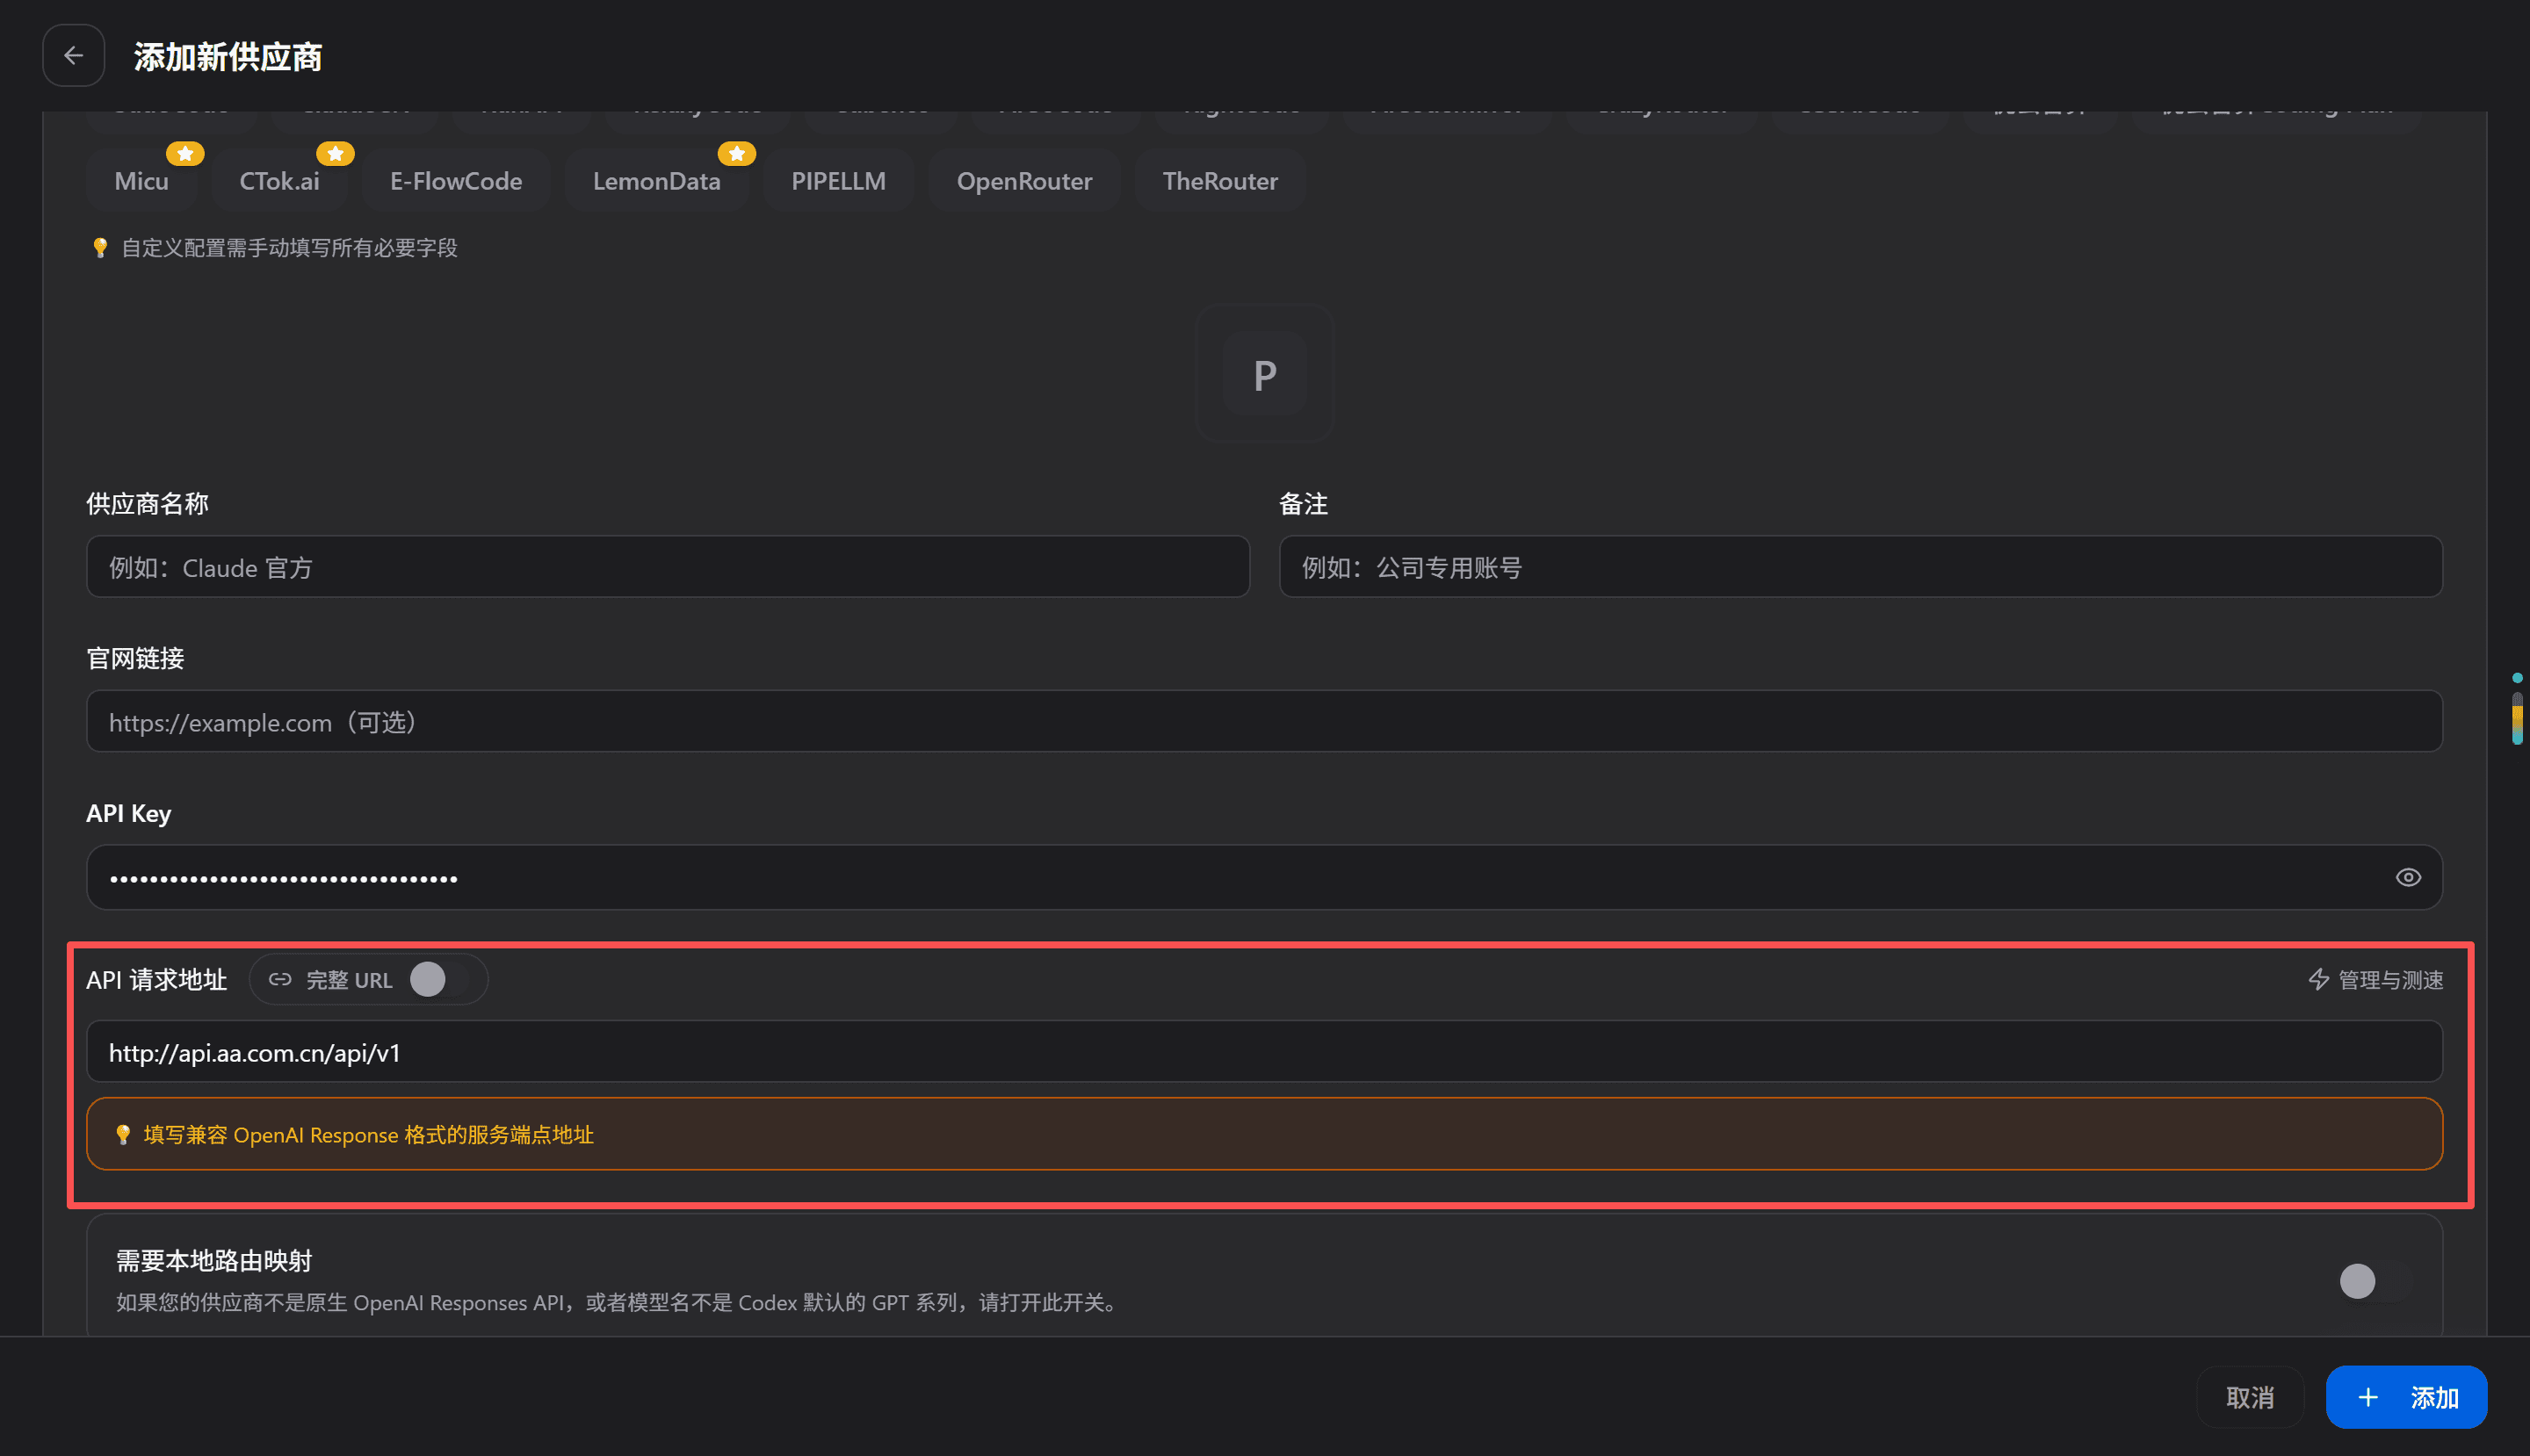
Task: Click the 官网链接 URL field
Action: point(1264,721)
